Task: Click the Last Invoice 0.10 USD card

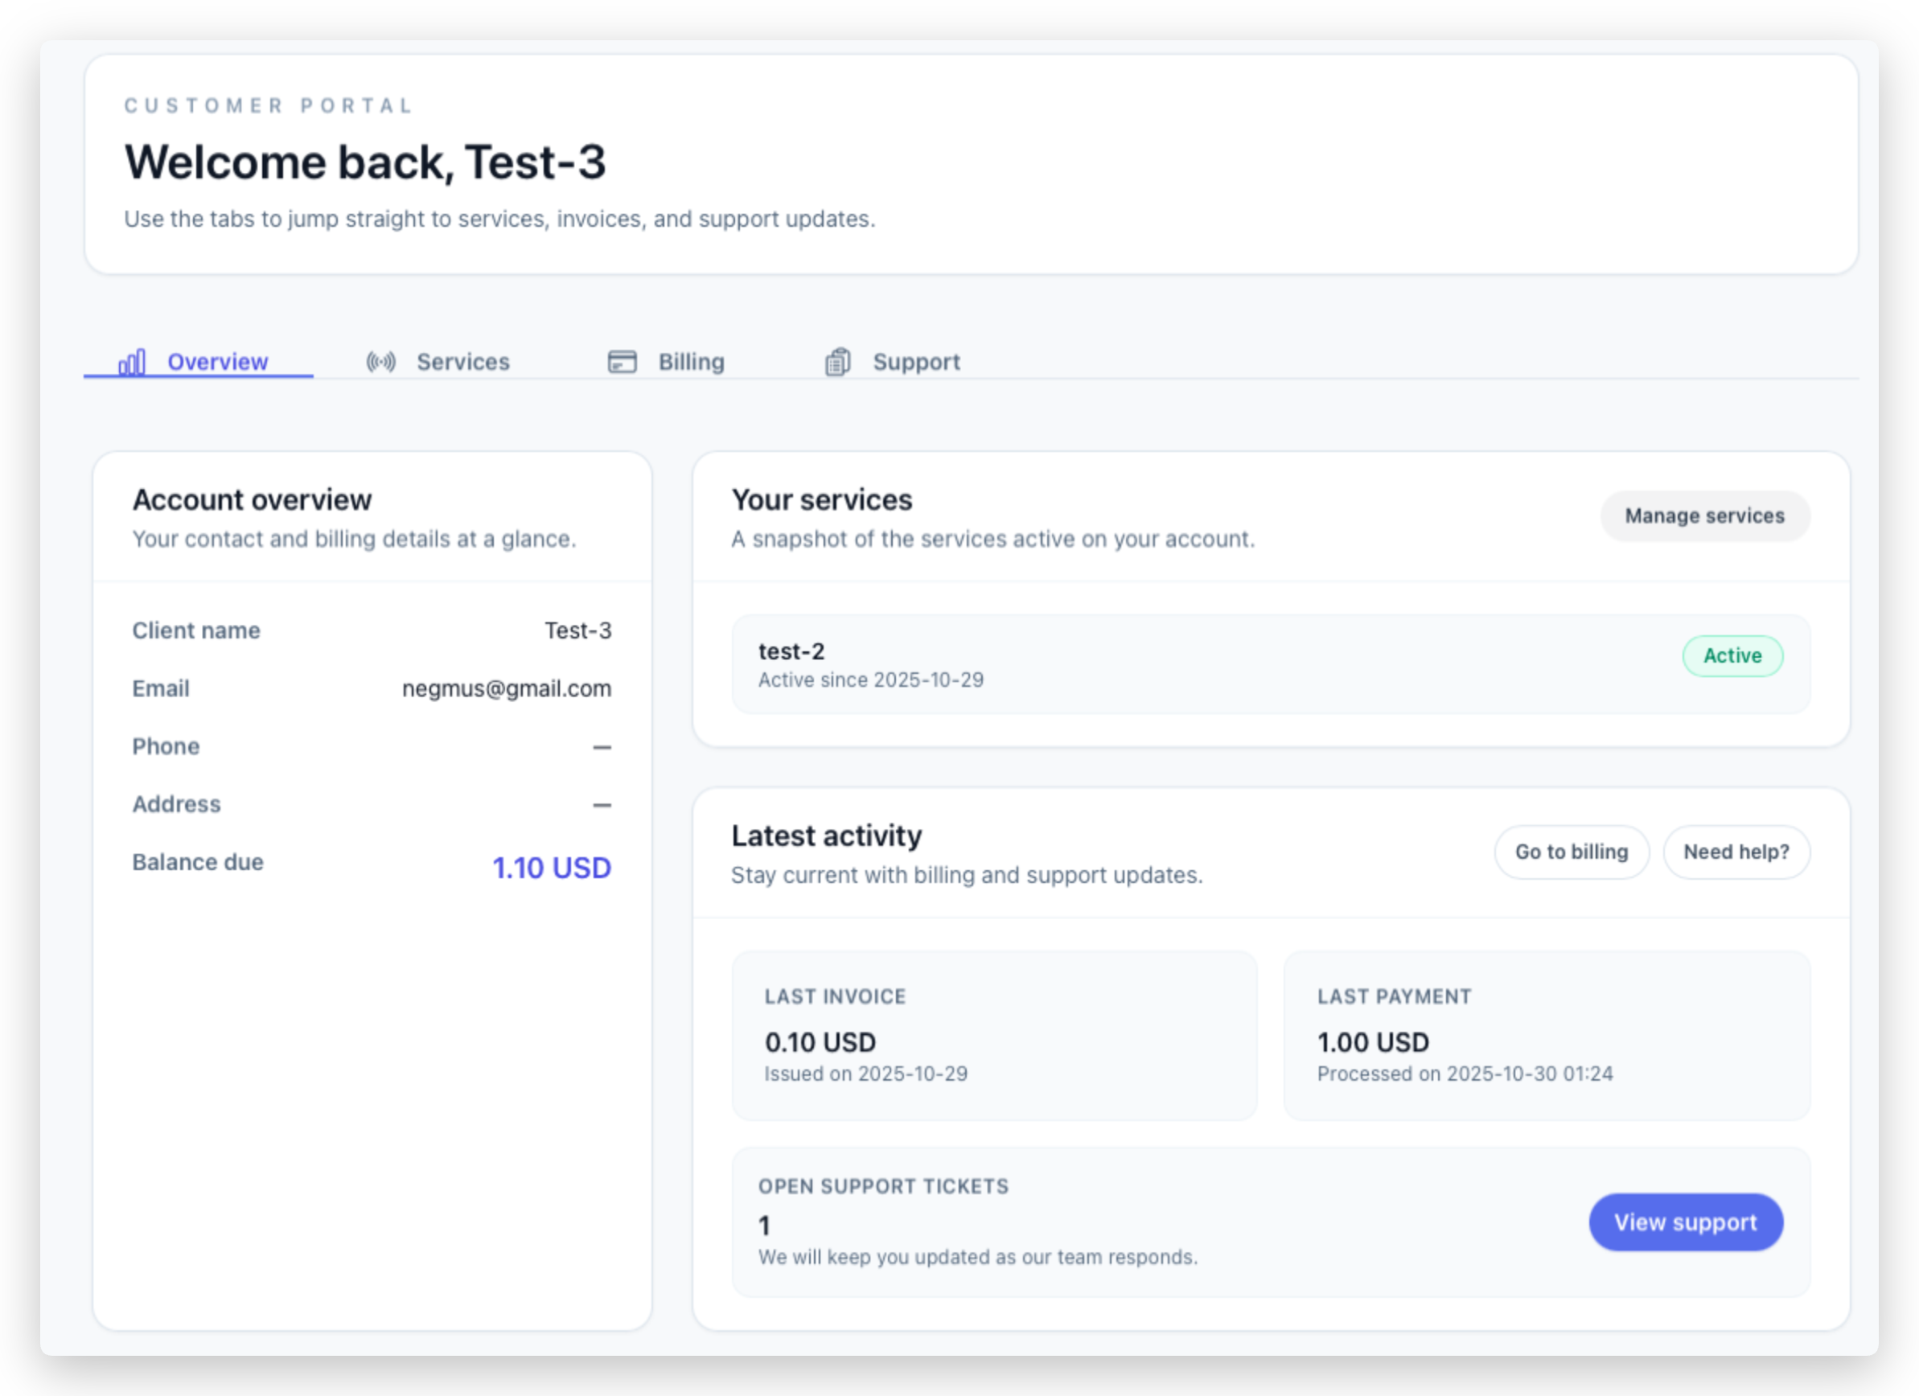Action: click(993, 1035)
